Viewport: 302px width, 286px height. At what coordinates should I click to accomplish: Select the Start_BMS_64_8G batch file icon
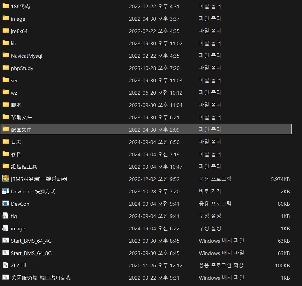pos(5,253)
